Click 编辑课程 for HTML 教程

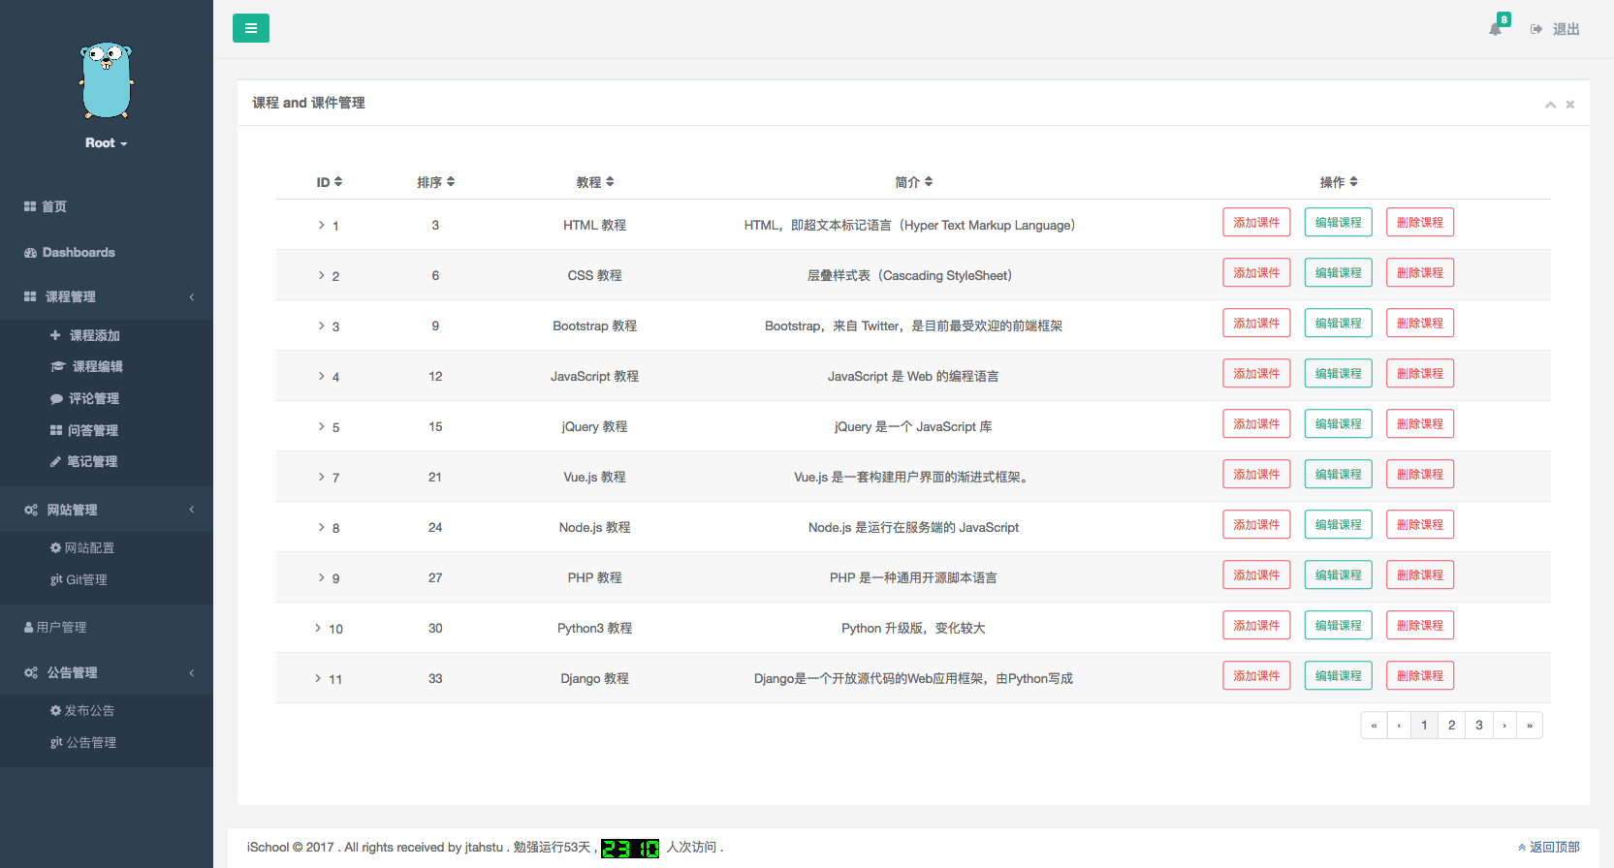tap(1339, 223)
